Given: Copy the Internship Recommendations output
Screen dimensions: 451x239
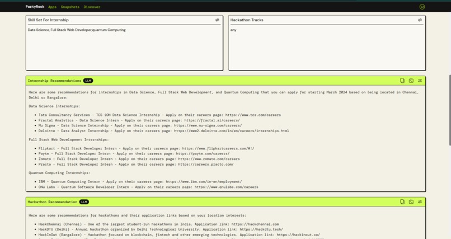Looking at the screenshot, I should click(402, 81).
